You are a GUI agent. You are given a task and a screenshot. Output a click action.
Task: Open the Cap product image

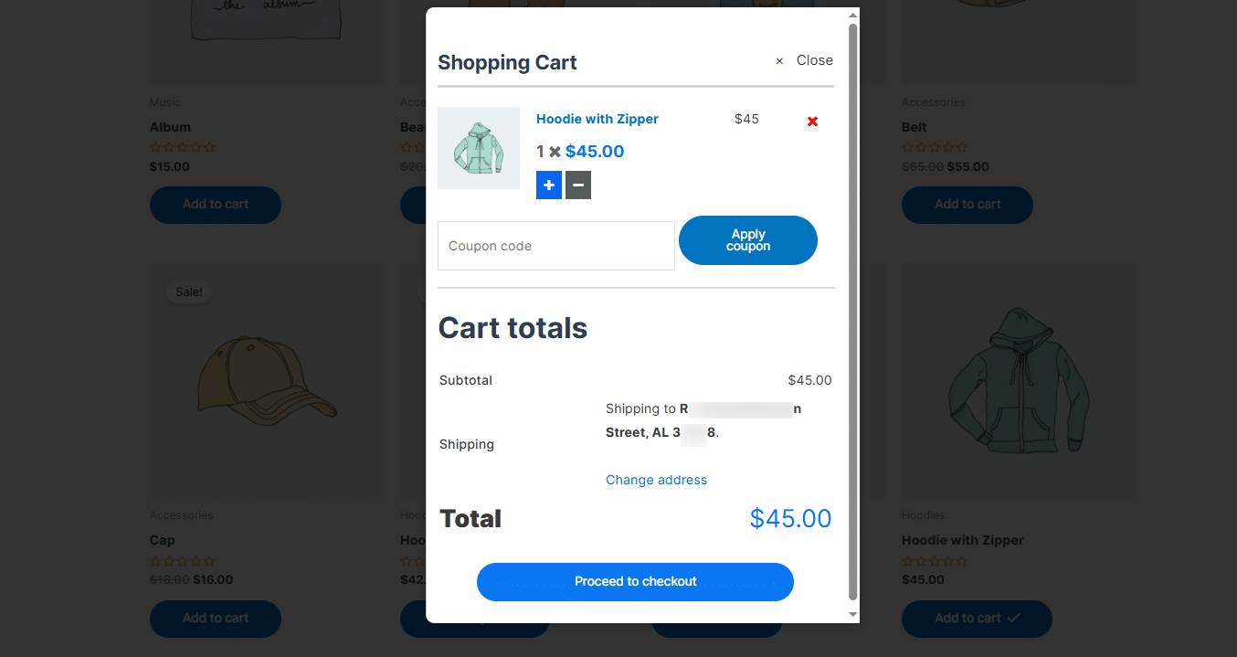[267, 381]
